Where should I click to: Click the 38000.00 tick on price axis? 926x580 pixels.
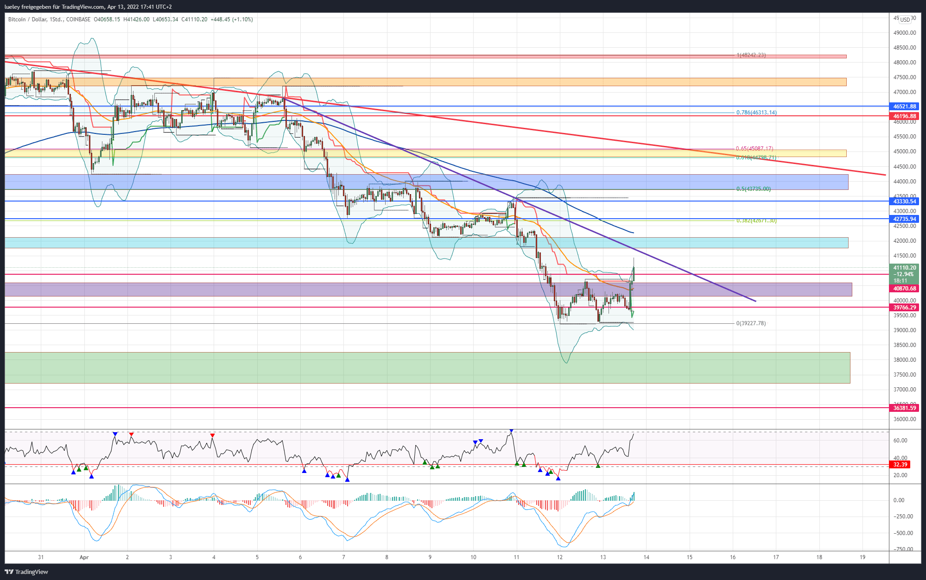pos(905,360)
